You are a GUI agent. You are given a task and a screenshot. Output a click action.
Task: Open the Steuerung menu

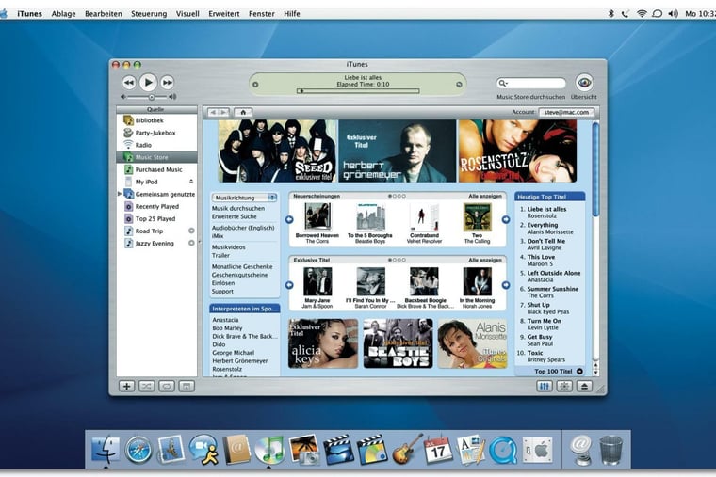coord(149,14)
